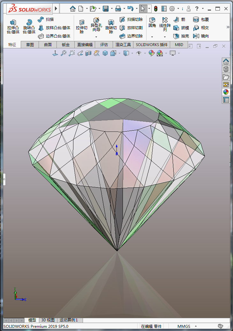Screen dimensions: 233x331
Task: Open dropdown arrow beside Save
Action: click(x=112, y=9)
